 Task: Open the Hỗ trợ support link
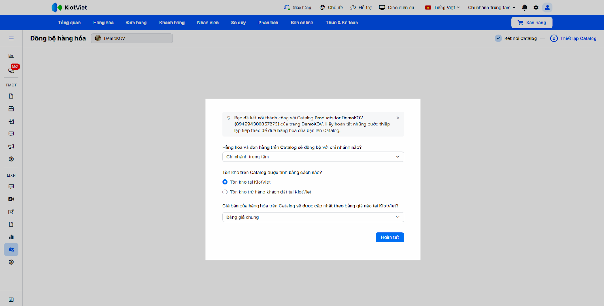(x=361, y=8)
